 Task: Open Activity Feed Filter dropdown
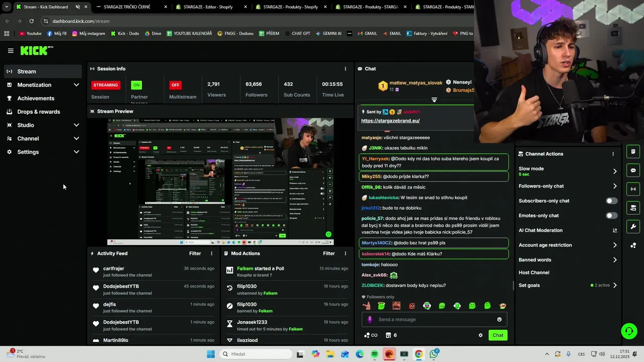195,254
